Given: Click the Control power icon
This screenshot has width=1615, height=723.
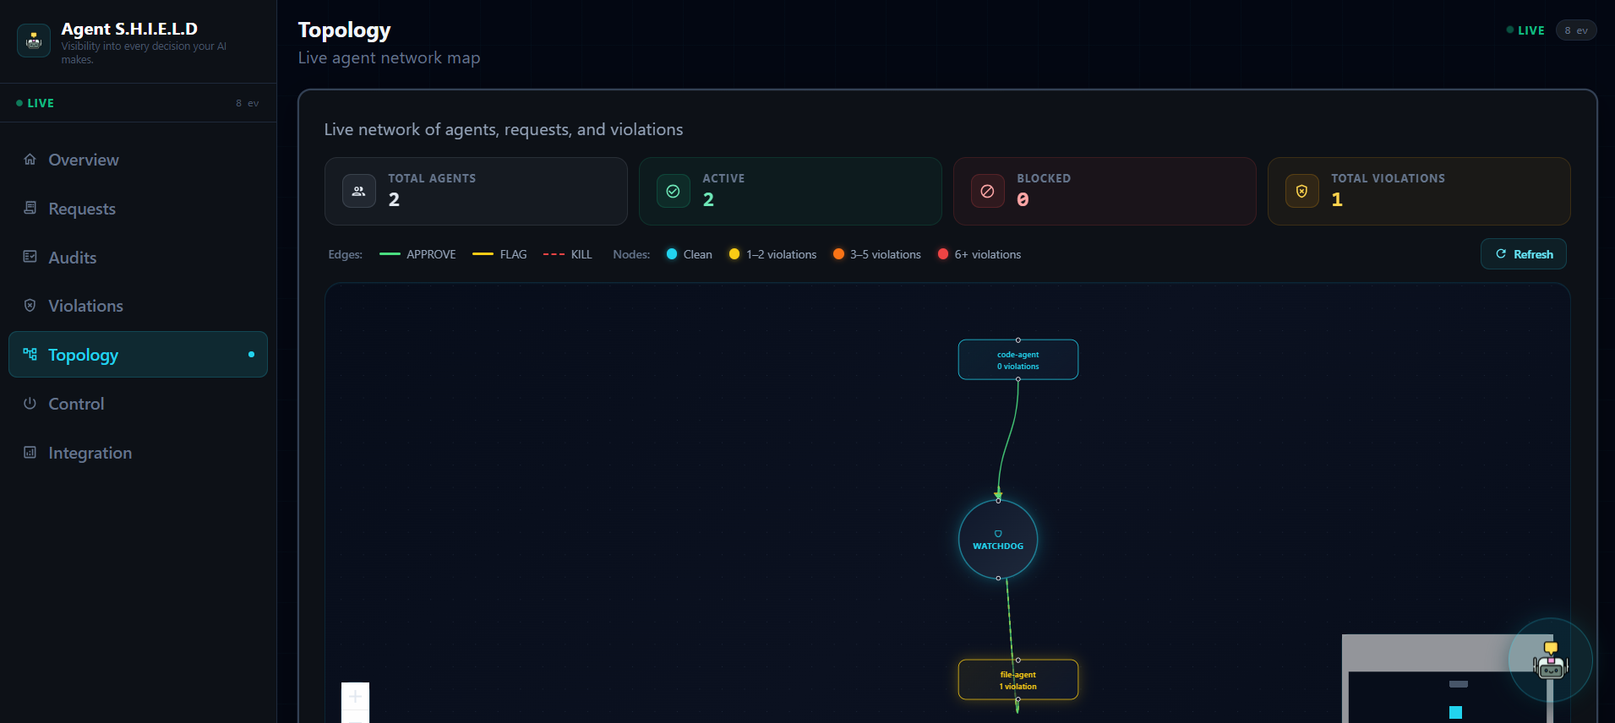Looking at the screenshot, I should click(30, 403).
